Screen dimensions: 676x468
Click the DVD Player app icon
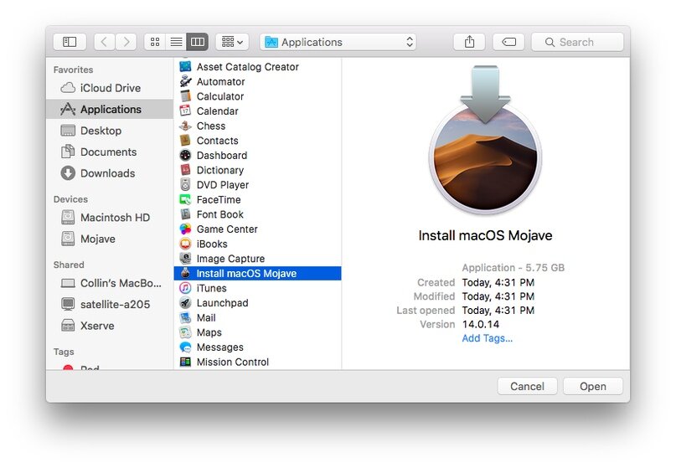pos(185,184)
